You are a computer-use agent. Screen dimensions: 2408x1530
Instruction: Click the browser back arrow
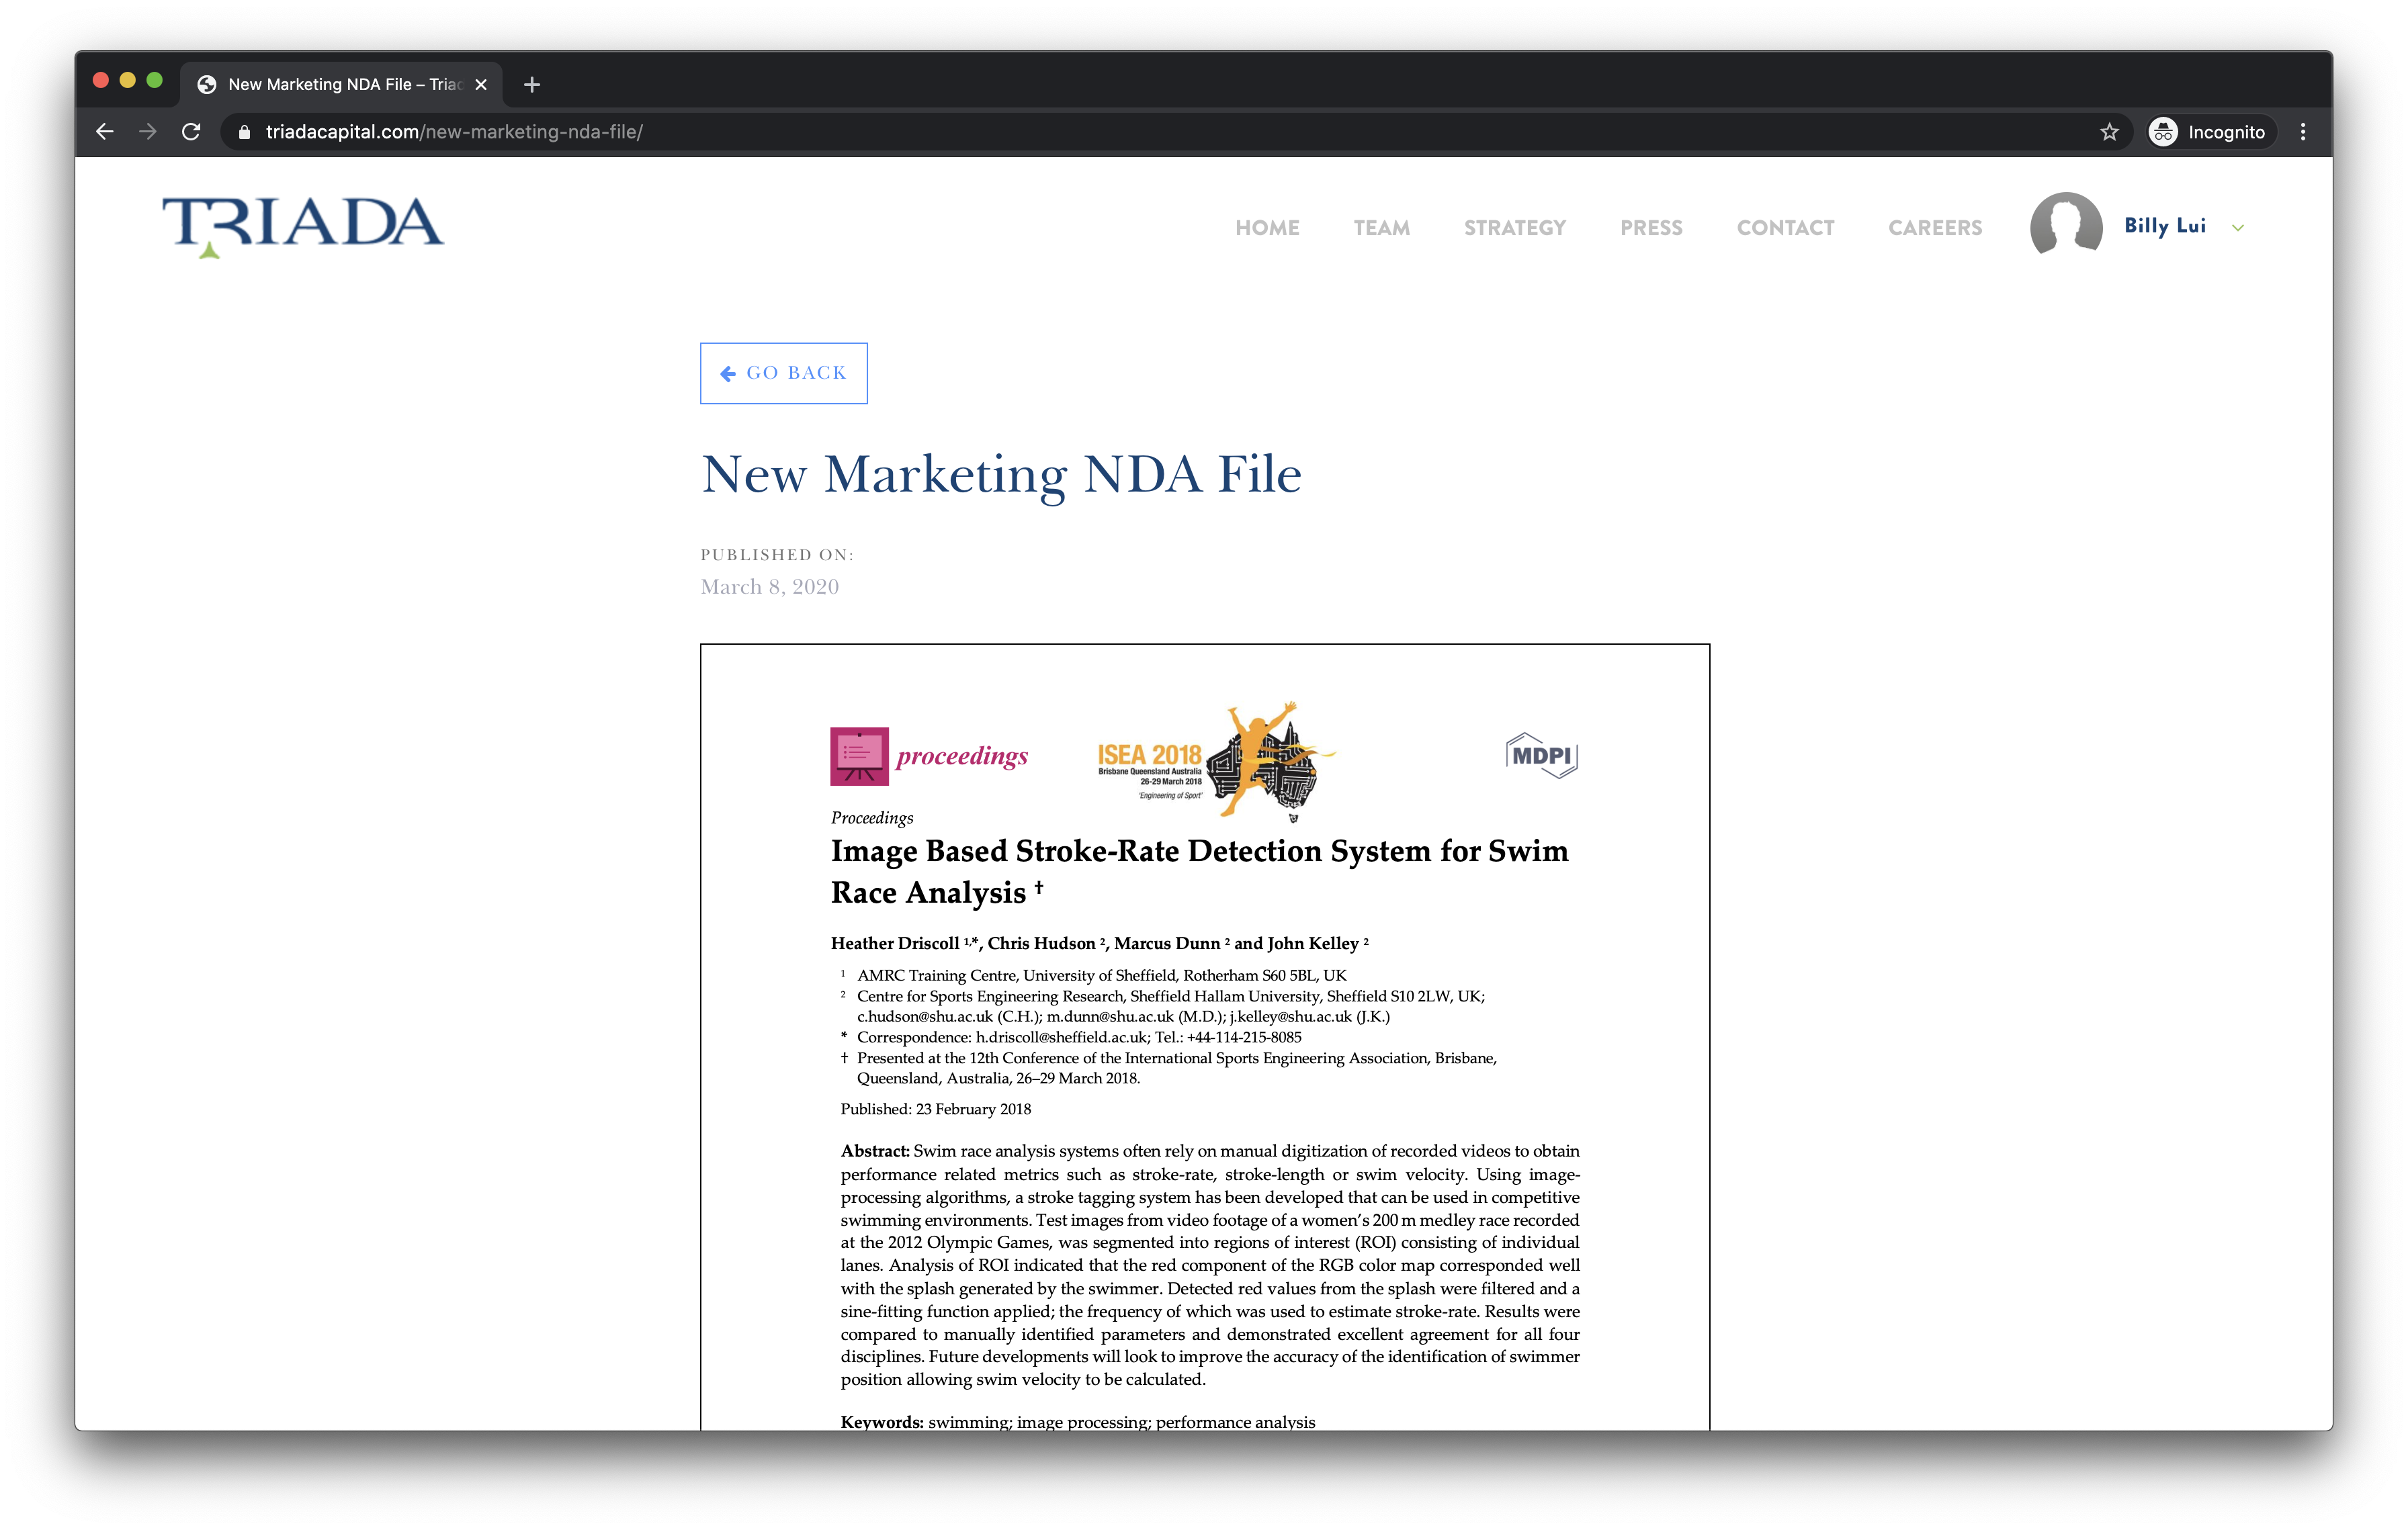pos(105,132)
